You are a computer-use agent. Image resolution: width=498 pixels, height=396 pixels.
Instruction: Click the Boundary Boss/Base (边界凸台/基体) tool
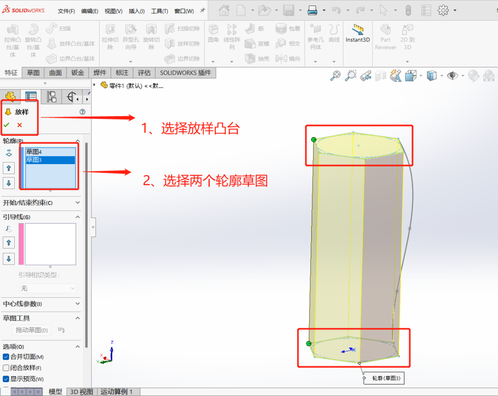tap(71, 59)
